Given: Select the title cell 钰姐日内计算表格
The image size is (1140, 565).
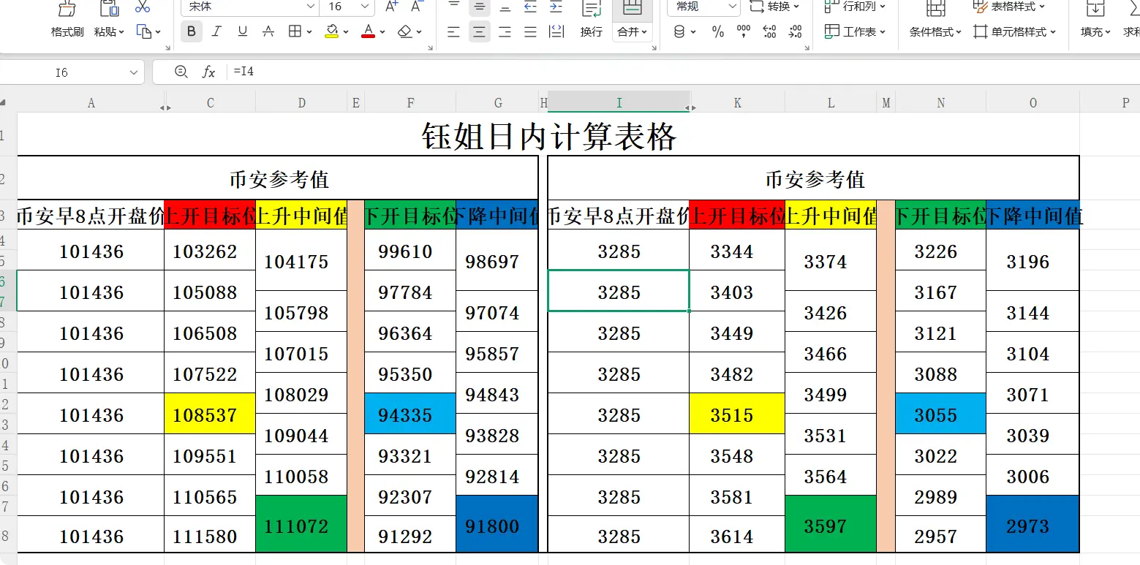Looking at the screenshot, I should (548, 135).
